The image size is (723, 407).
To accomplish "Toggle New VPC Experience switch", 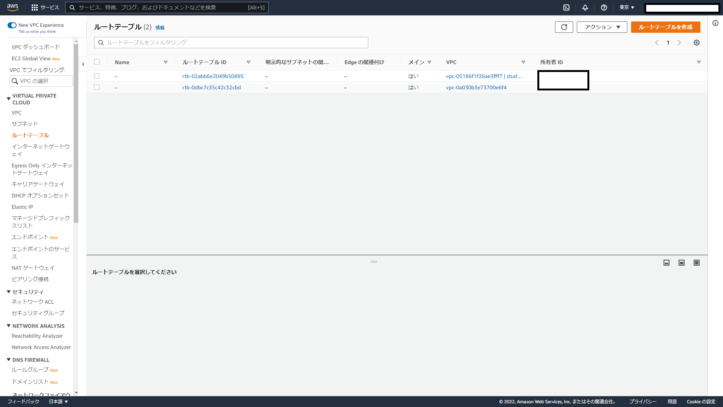I will 12,25.
